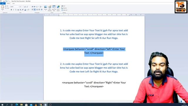Click Find in the Editing group
Image resolution: width=188 pixels, height=106 pixels.
63,6
